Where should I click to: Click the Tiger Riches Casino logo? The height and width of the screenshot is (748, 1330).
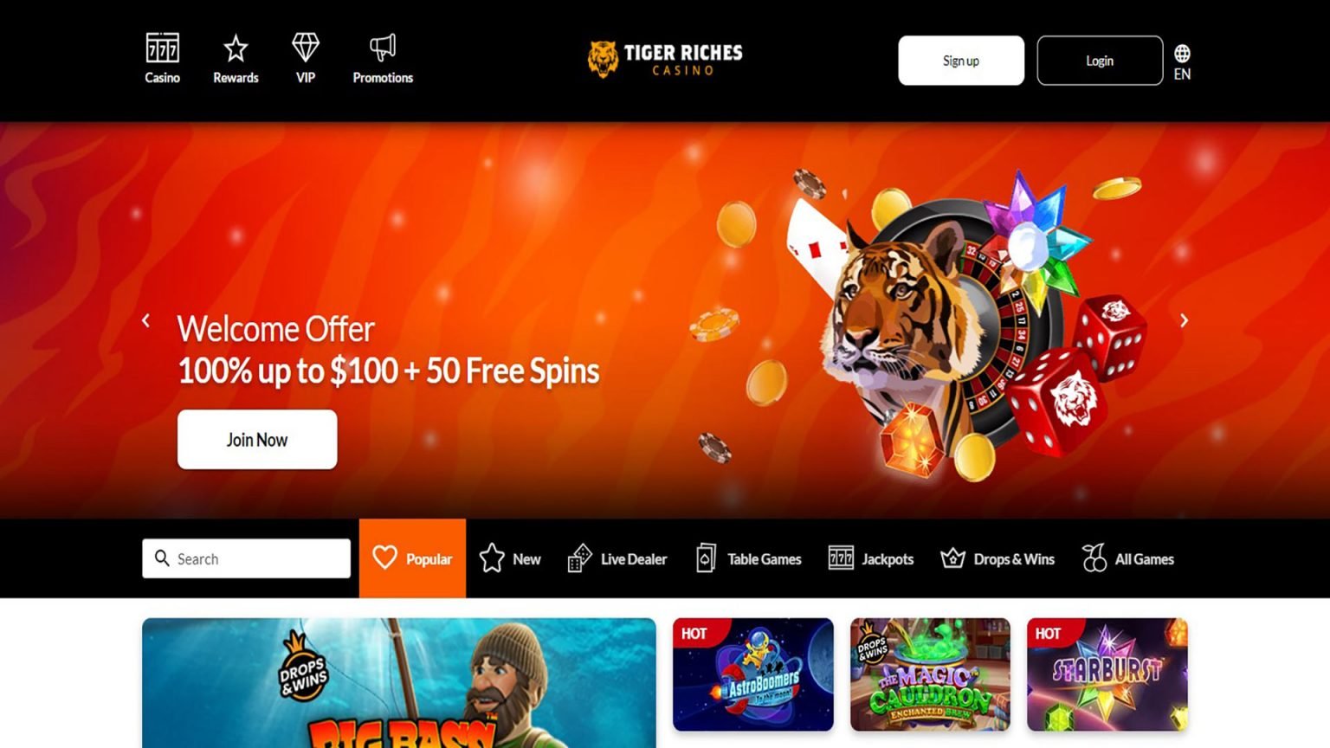(x=664, y=60)
